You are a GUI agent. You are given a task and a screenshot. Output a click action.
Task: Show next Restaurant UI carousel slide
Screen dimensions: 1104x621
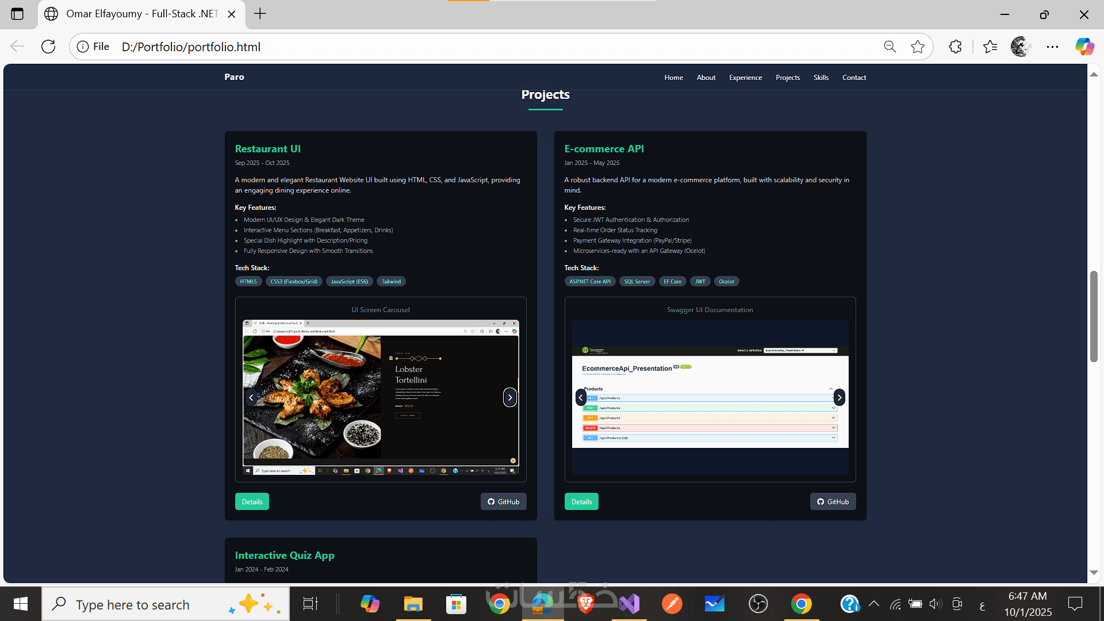click(x=509, y=397)
